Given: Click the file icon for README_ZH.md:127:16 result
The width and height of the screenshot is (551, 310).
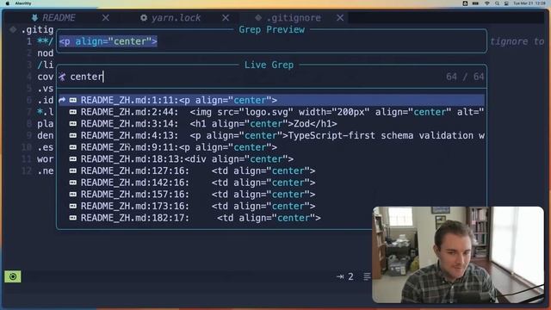Looking at the screenshot, I should click(72, 170).
